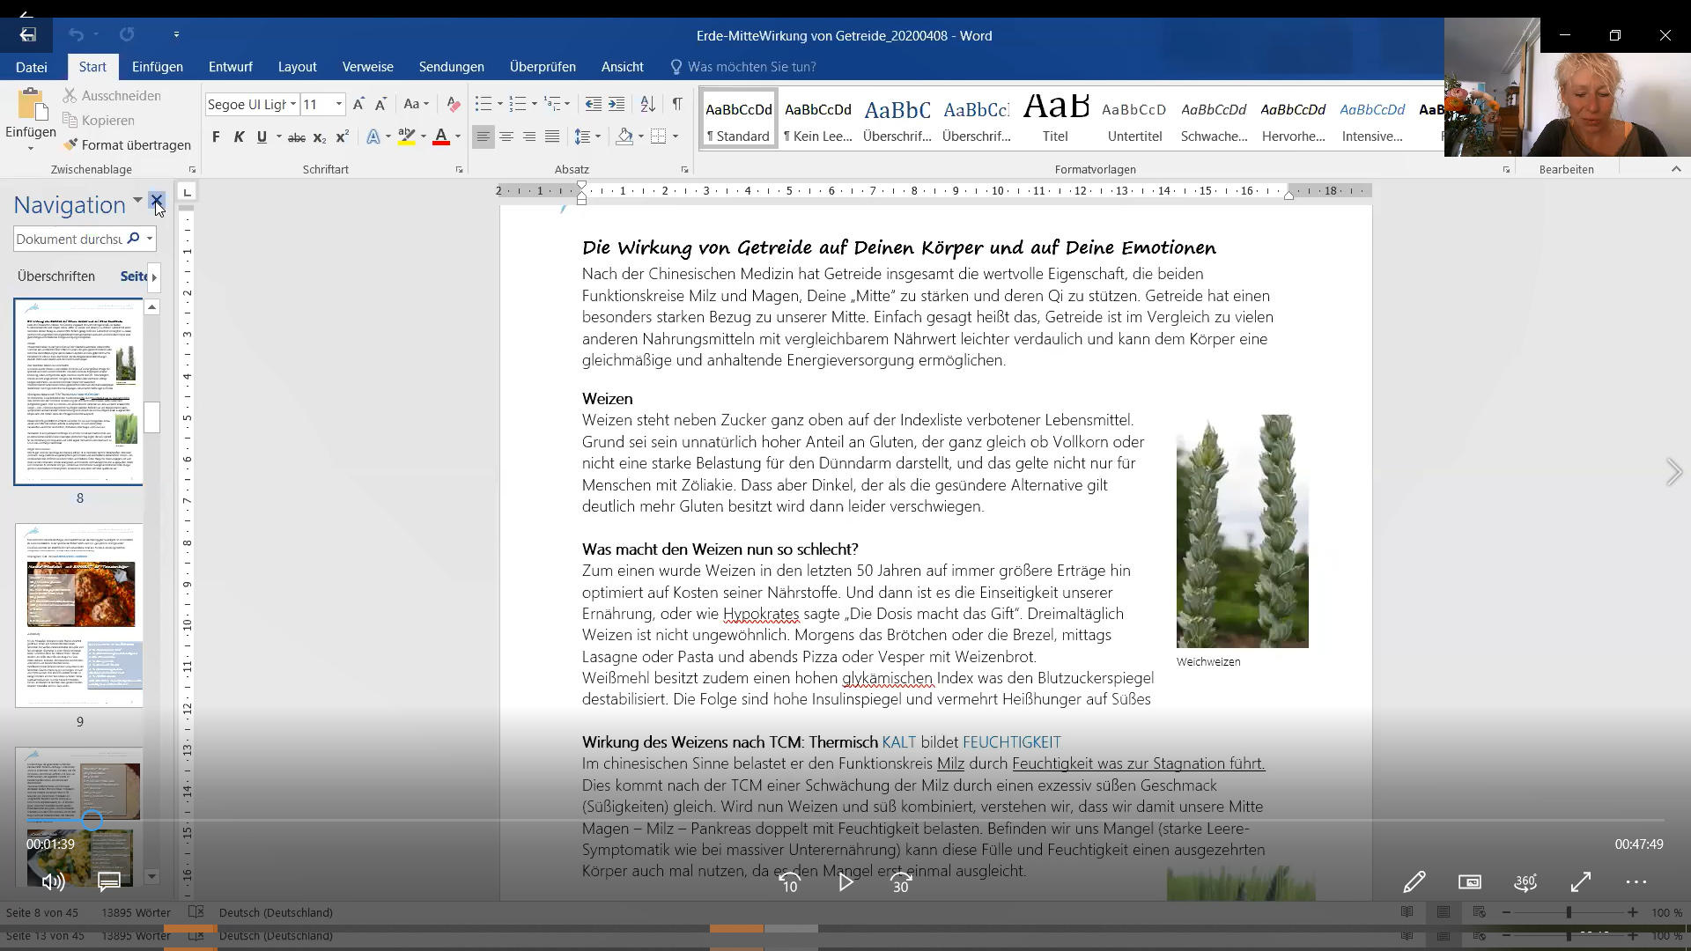Click in Was möchten Sie tun box
The image size is (1691, 951).
(751, 67)
